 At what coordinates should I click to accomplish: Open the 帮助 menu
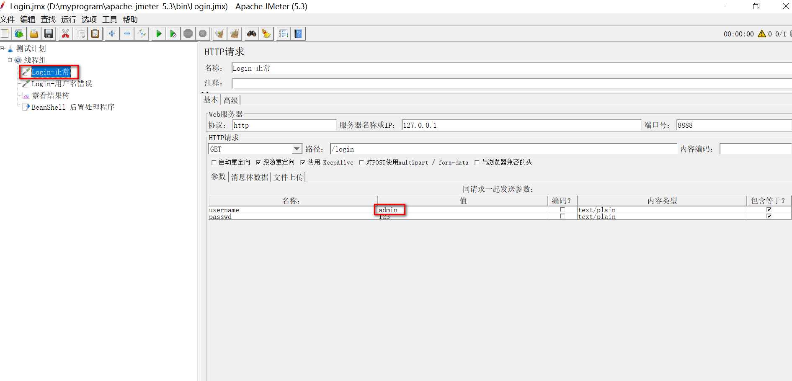coord(130,20)
